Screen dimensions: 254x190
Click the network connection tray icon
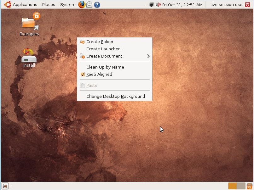click(152, 5)
